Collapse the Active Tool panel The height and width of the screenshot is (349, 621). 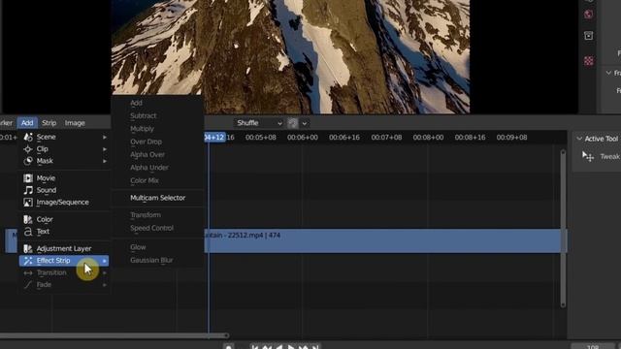579,139
